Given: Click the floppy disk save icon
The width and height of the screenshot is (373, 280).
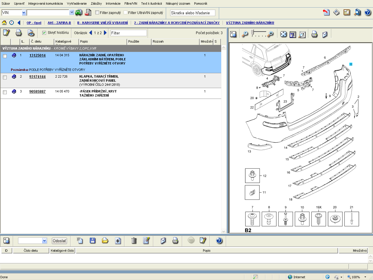Looking at the screenshot, I should (92, 241).
